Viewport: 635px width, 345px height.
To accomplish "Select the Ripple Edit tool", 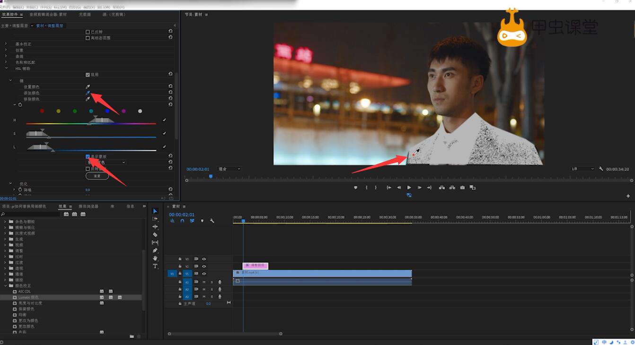I will [155, 227].
